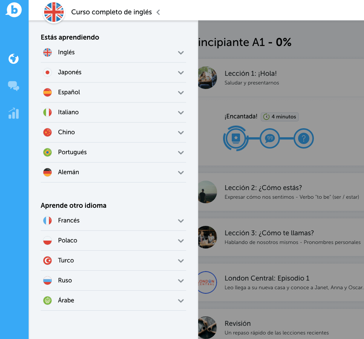Click the Busuu logo icon
Image resolution: width=364 pixels, height=339 pixels.
(14, 10)
